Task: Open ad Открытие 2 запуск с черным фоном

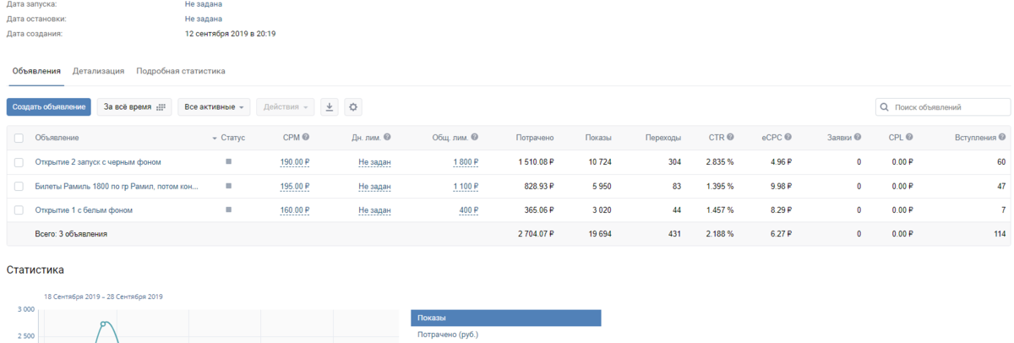Action: 97,161
